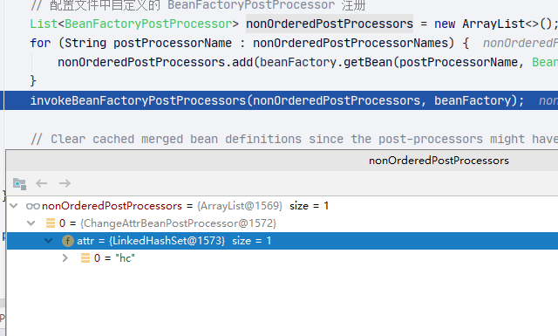Click the field 'f' icon next to attr
Screen dimensions: 558x336
(x=68, y=241)
